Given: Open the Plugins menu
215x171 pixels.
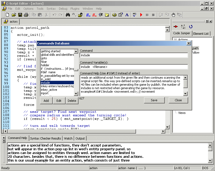Looking at the screenshot, I should (x=75, y=9).
